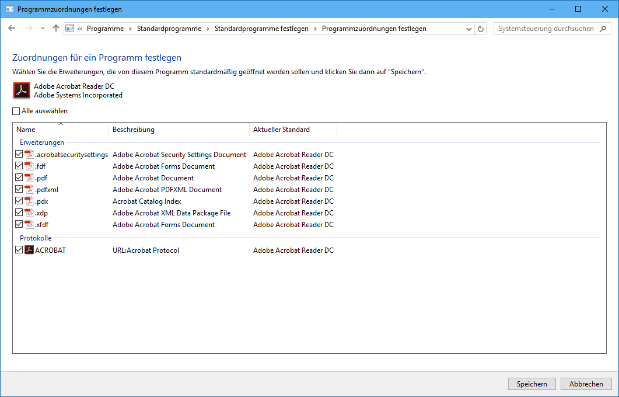
Task: Open the recent locations dropdown arrow
Action: point(43,29)
